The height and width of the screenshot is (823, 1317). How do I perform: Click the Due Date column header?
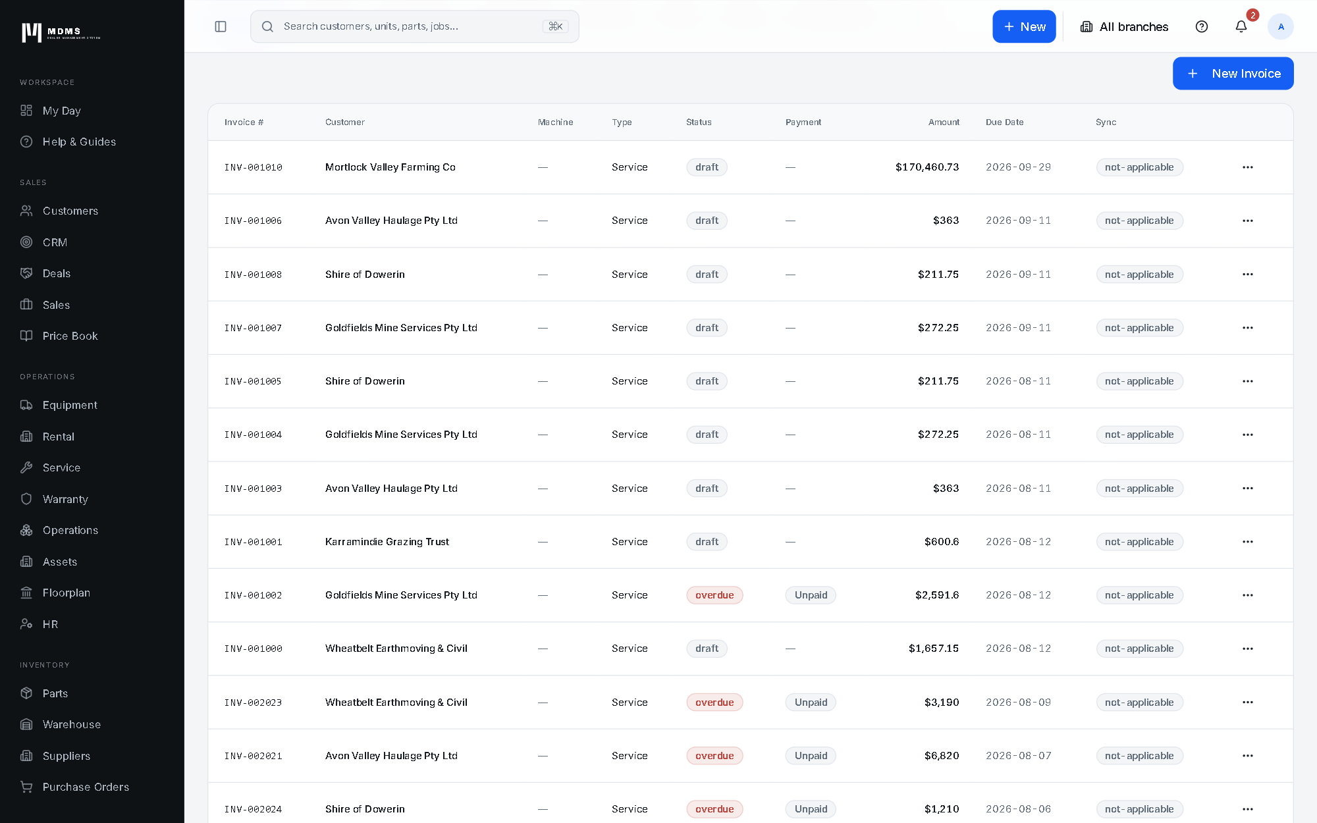coord(1004,122)
